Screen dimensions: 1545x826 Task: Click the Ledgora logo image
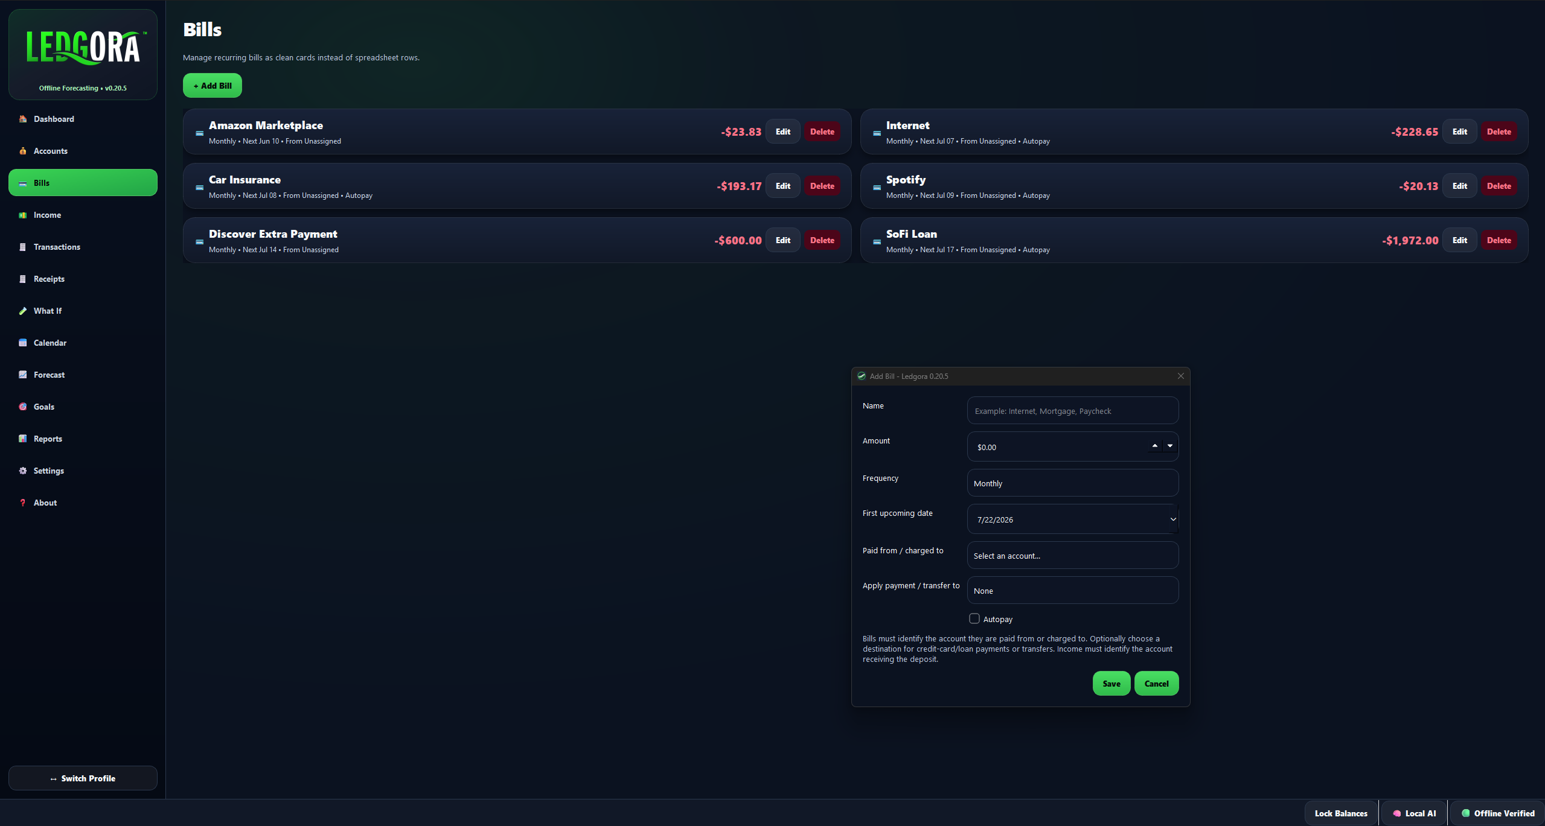tap(83, 47)
